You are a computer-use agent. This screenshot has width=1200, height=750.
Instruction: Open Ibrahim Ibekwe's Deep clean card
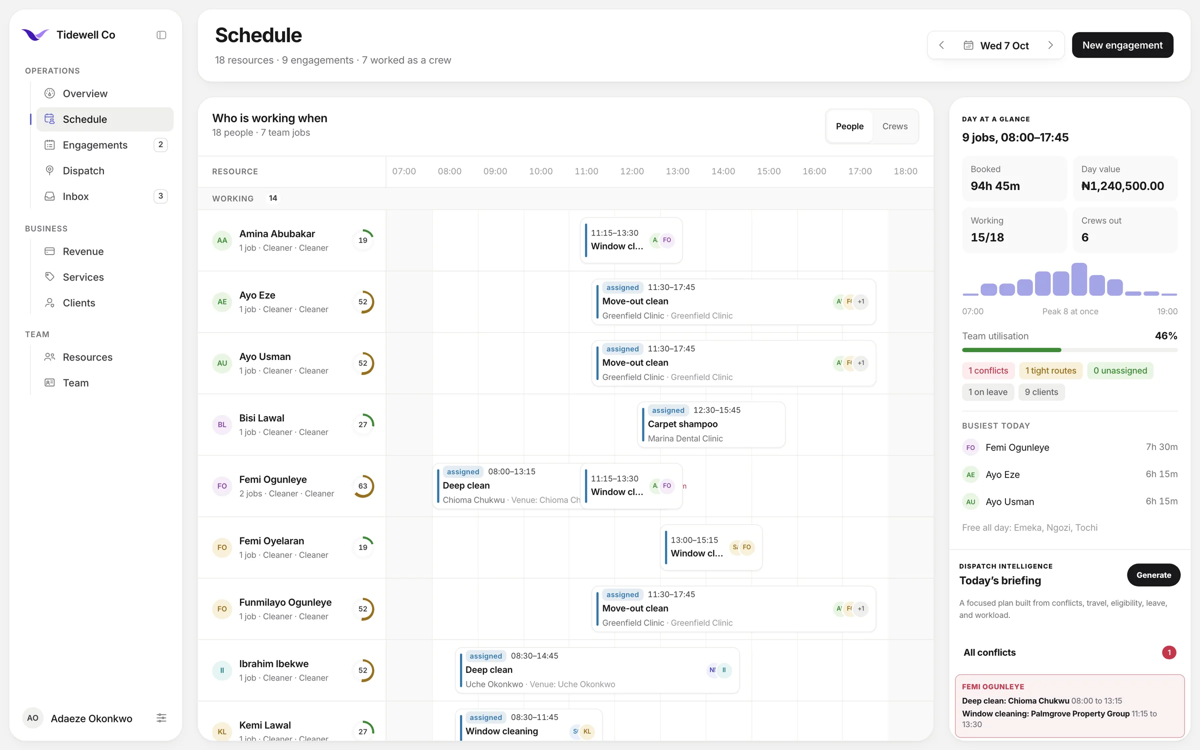click(597, 670)
